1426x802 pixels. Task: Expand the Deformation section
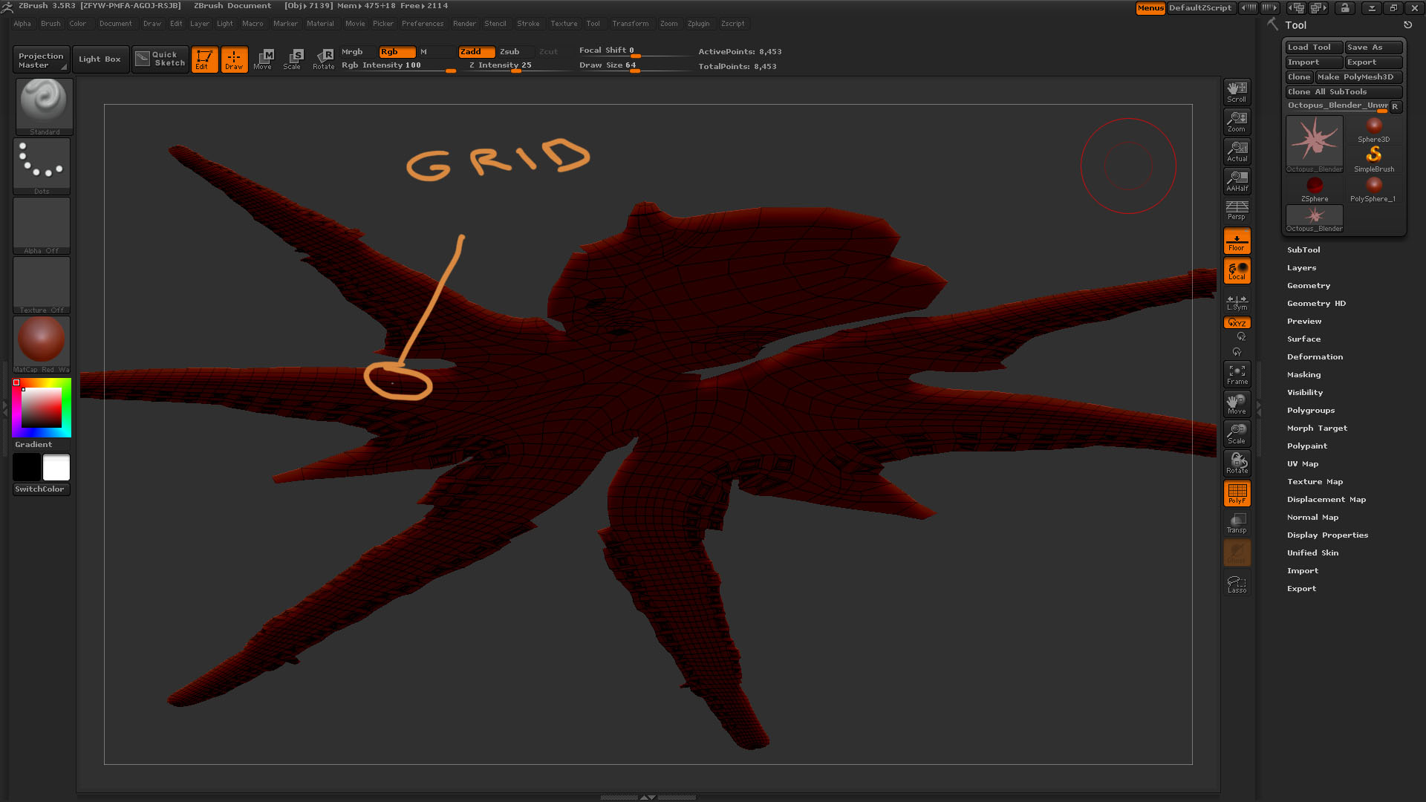coord(1314,357)
